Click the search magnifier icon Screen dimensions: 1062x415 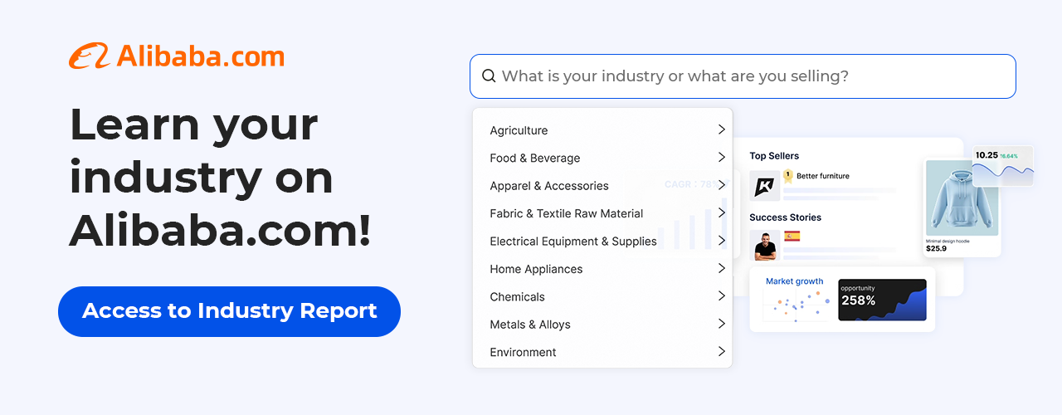coord(489,76)
